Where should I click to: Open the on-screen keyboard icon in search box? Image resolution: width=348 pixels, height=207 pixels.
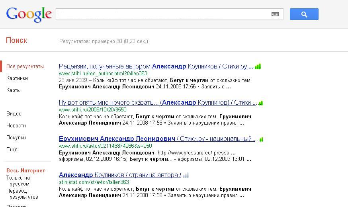275,14
